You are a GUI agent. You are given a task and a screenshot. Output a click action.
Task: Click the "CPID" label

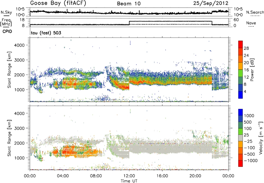coord(7,31)
